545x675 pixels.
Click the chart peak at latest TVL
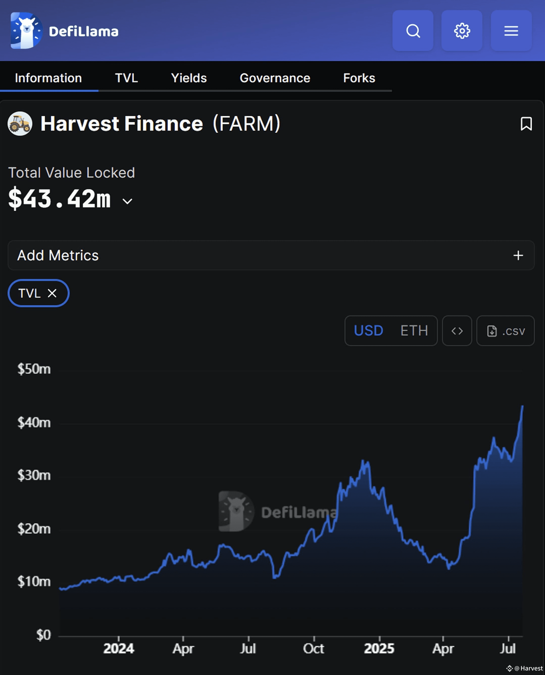tap(522, 407)
